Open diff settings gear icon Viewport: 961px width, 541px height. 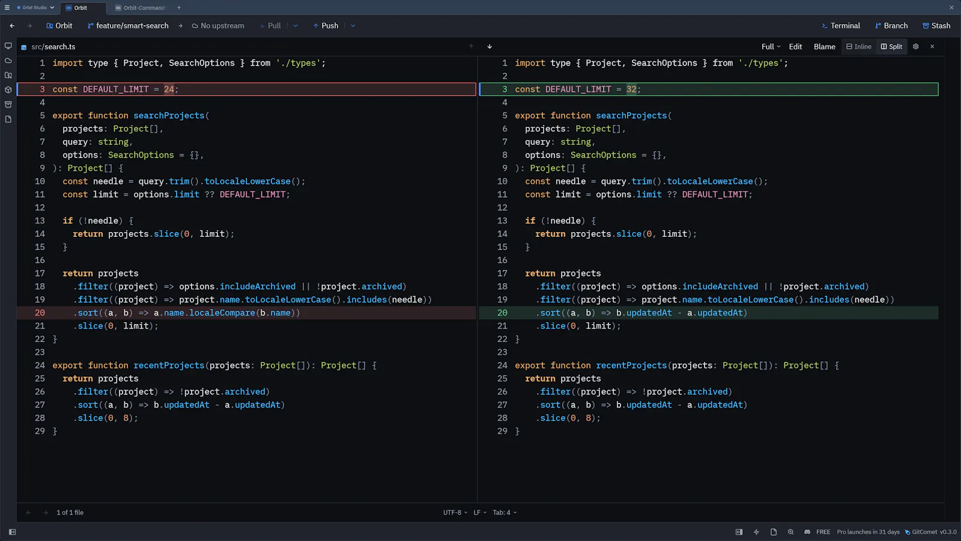tap(916, 46)
